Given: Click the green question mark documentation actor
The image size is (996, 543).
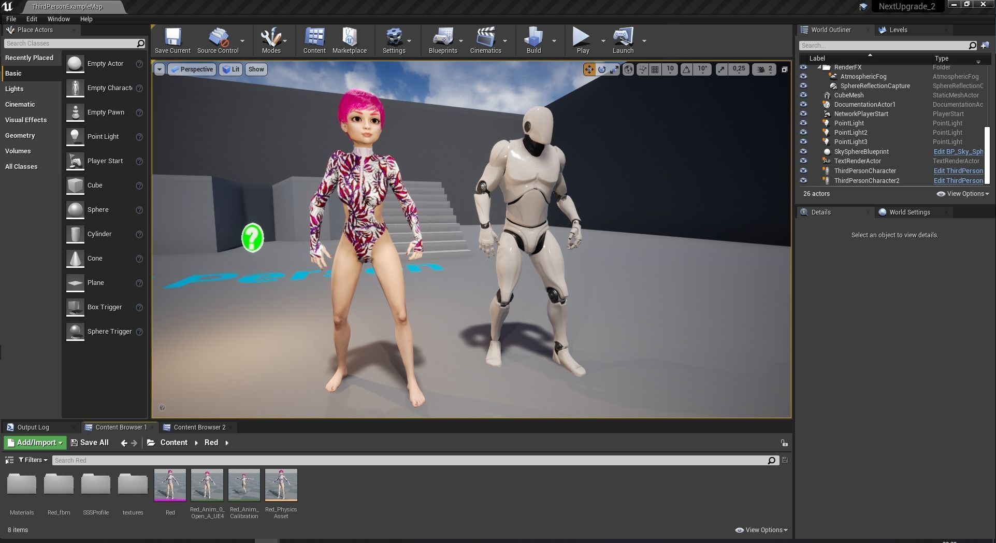Looking at the screenshot, I should point(253,238).
